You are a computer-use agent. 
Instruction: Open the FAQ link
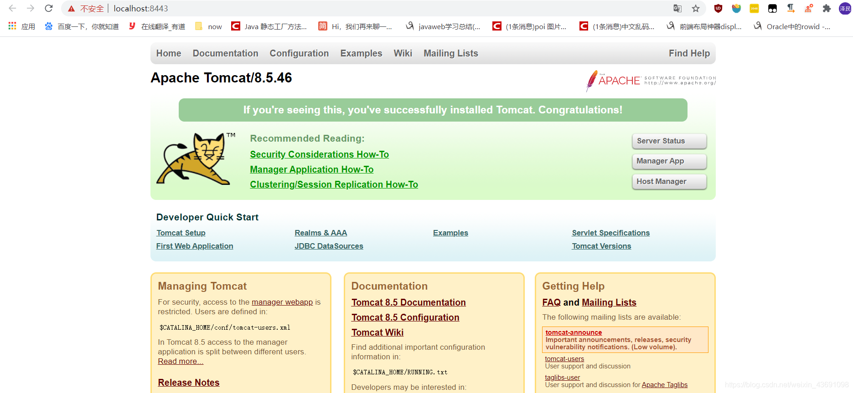pos(551,302)
